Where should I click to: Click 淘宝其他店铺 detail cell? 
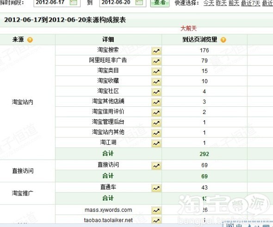[108, 101]
